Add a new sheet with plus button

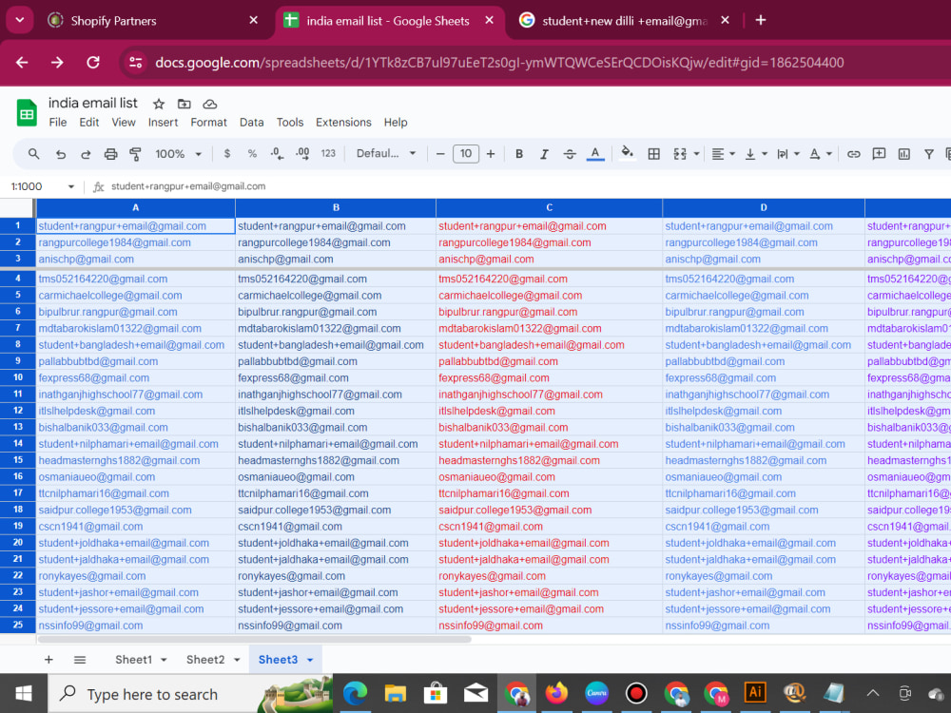[49, 660]
